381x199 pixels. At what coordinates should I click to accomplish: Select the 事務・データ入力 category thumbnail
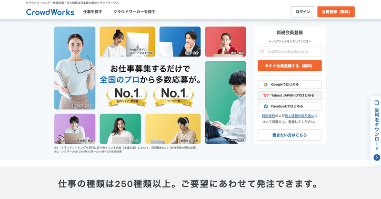click(75, 68)
